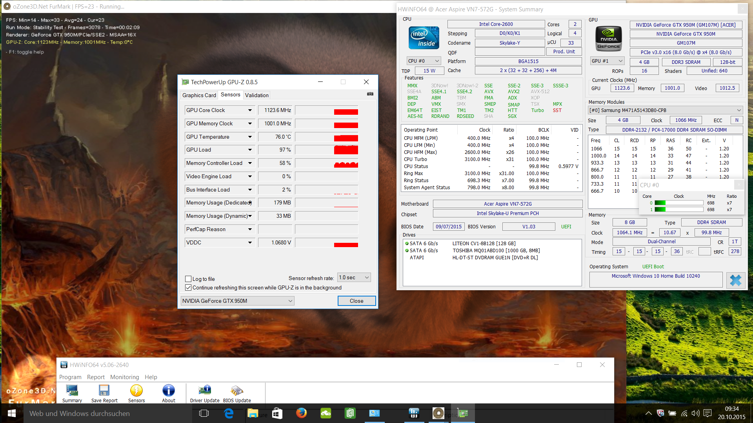This screenshot has width=753, height=423.
Task: Open the Monitoring menu in HWiNFO64
Action: pyautogui.click(x=124, y=377)
